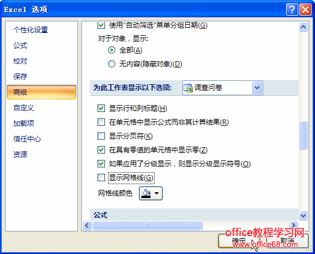
Task: Switch to the 公式 category
Action: 20,46
